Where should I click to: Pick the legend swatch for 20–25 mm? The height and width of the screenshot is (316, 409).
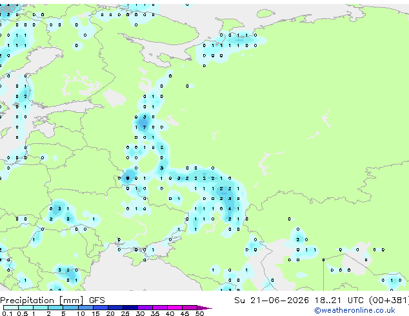[x=115, y=308]
